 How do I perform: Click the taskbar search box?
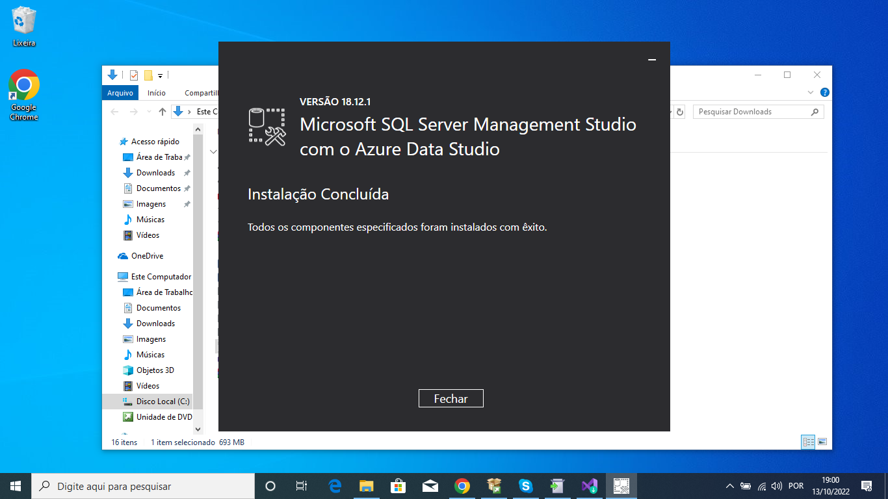143,486
